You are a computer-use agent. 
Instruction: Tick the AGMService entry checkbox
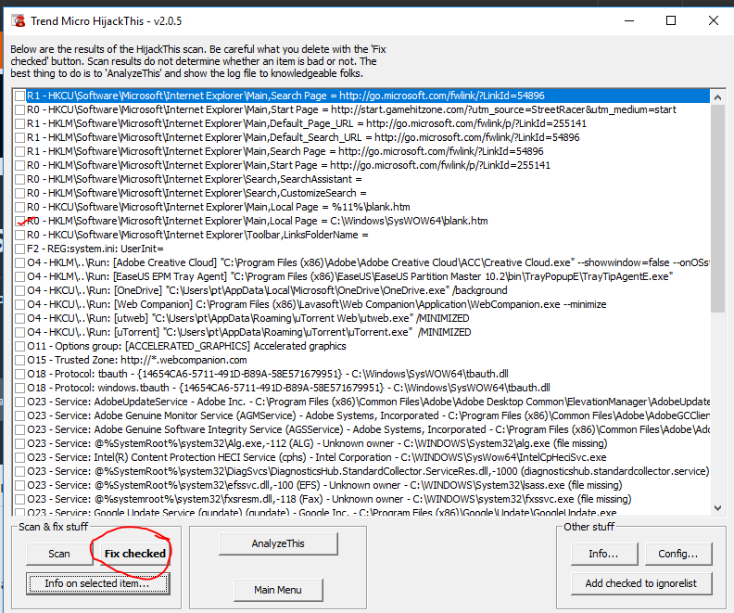(19, 415)
